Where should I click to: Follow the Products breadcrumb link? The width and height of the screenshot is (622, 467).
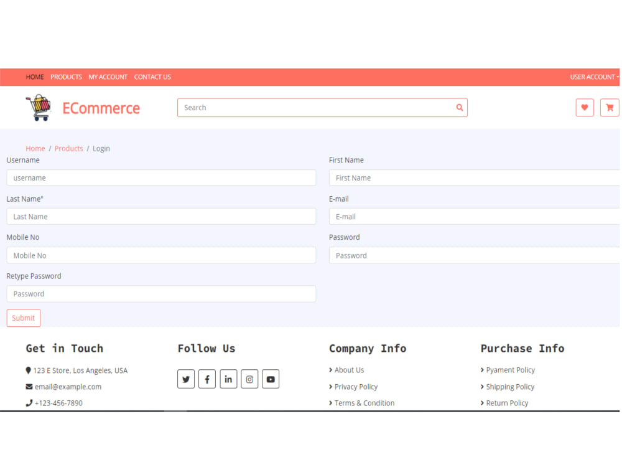tap(68, 149)
